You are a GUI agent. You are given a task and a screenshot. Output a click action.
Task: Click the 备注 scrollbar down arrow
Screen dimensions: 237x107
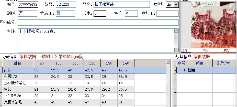tap(176, 50)
